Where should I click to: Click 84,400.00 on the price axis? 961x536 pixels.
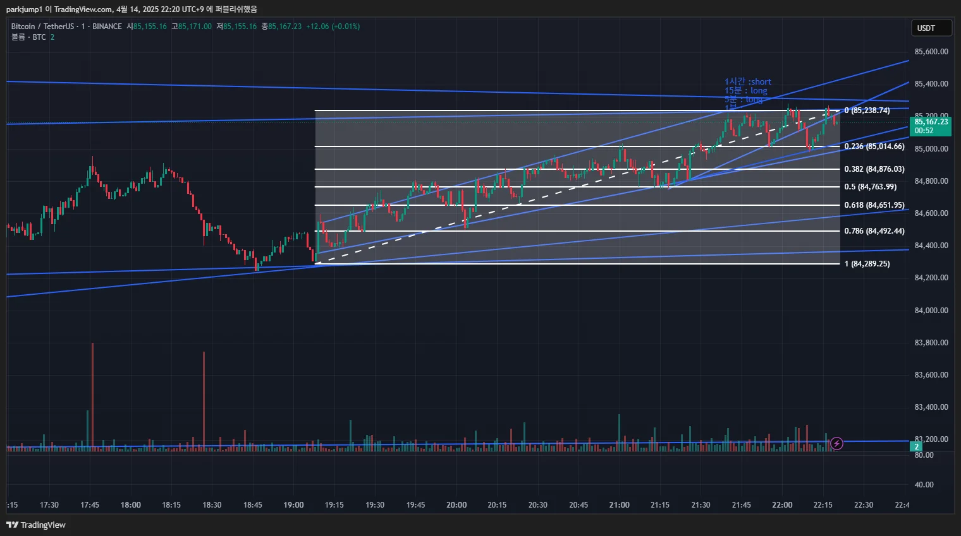click(x=931, y=246)
